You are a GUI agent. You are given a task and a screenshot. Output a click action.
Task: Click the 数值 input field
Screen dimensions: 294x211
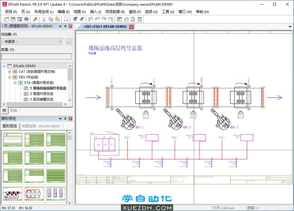click(36, 57)
